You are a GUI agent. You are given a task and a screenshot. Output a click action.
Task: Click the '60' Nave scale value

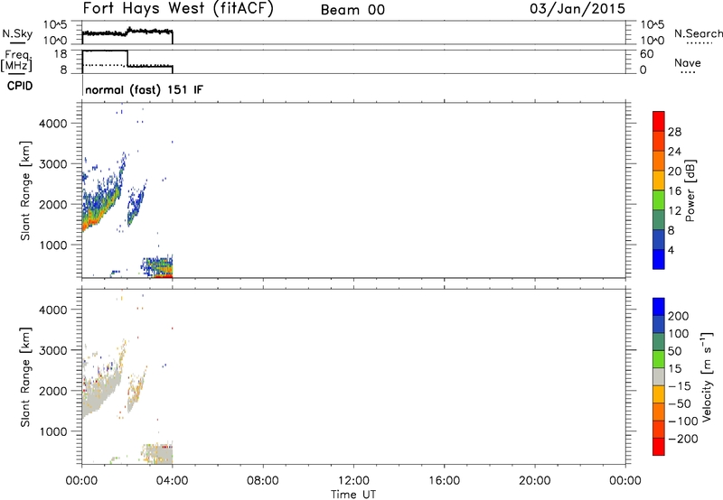[x=647, y=54]
